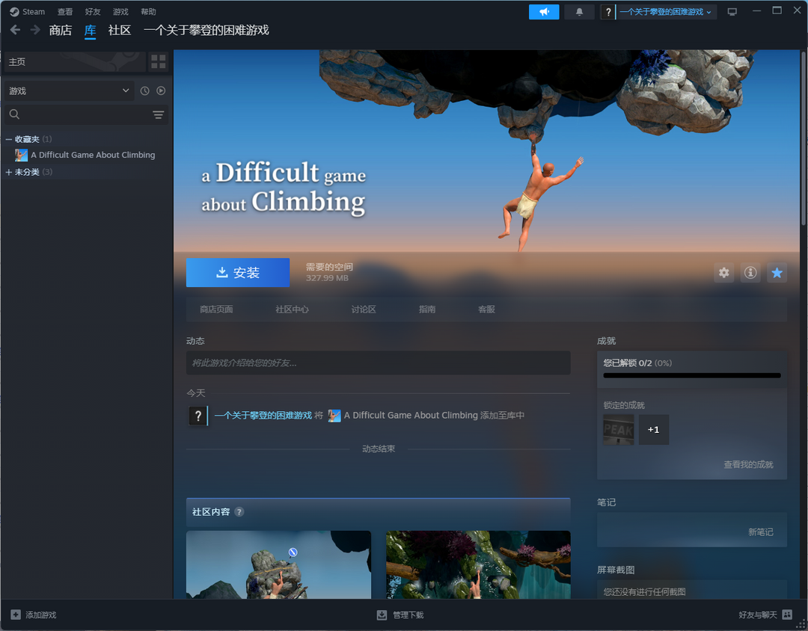The height and width of the screenshot is (631, 808).
Task: Open the 好友与聊天 friends icon
Action: click(787, 615)
